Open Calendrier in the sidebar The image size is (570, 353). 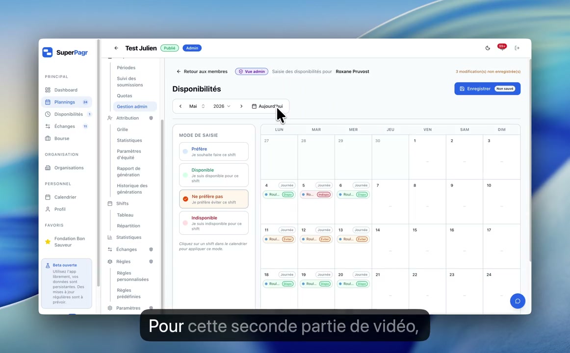click(x=65, y=197)
